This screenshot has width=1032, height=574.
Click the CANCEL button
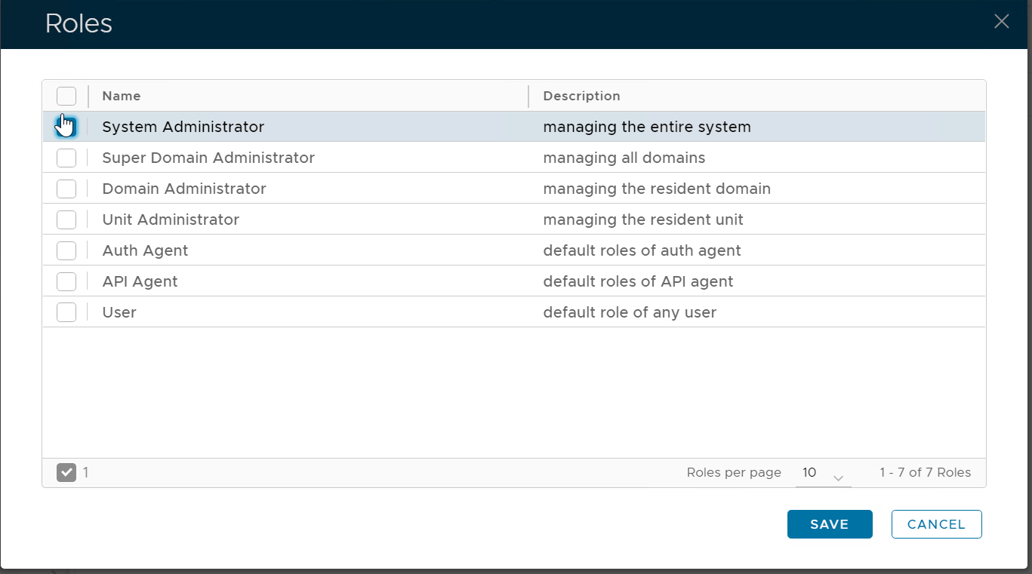936,524
